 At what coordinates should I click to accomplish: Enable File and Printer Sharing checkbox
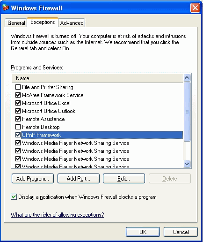18,87
